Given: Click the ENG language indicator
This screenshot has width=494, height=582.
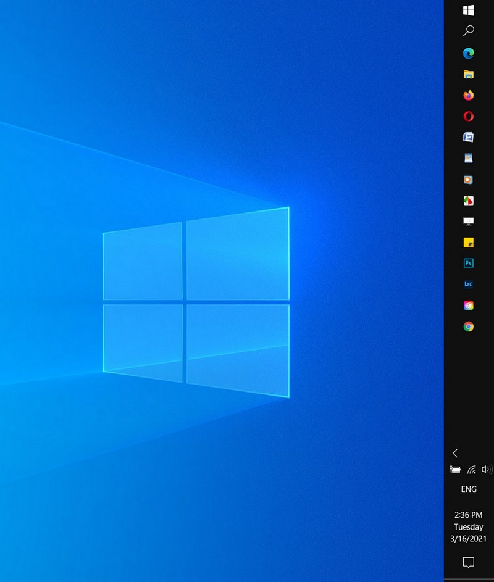Looking at the screenshot, I should point(468,489).
